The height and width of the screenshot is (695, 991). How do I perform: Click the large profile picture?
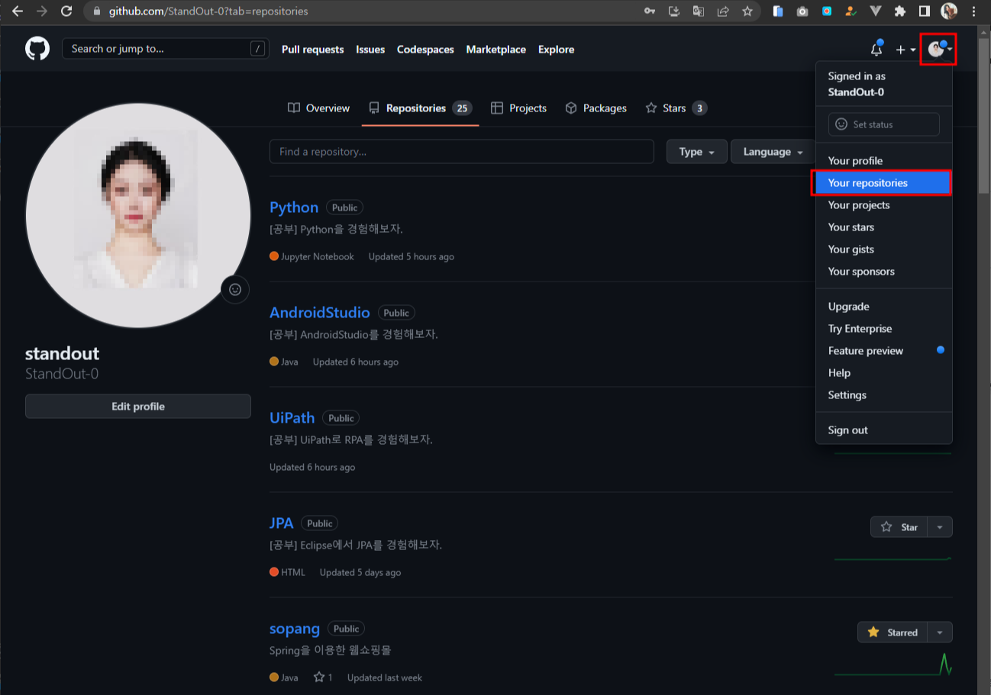click(138, 216)
